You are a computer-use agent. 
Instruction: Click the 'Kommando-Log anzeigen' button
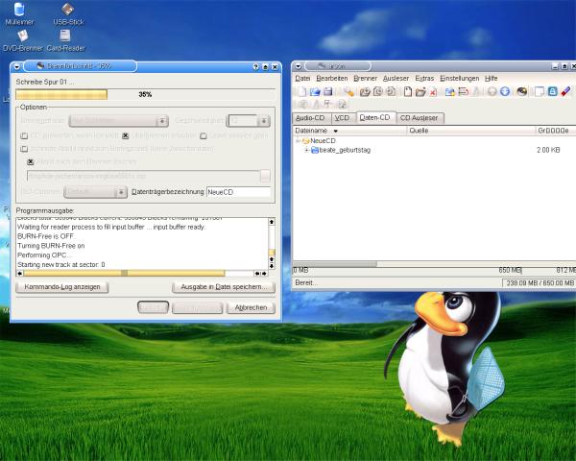(x=60, y=286)
